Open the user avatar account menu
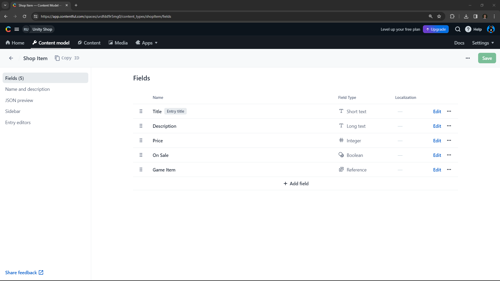 pyautogui.click(x=491, y=29)
